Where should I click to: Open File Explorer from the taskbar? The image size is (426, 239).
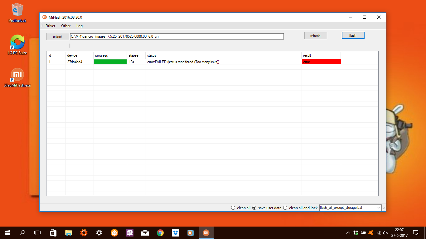click(x=68, y=232)
